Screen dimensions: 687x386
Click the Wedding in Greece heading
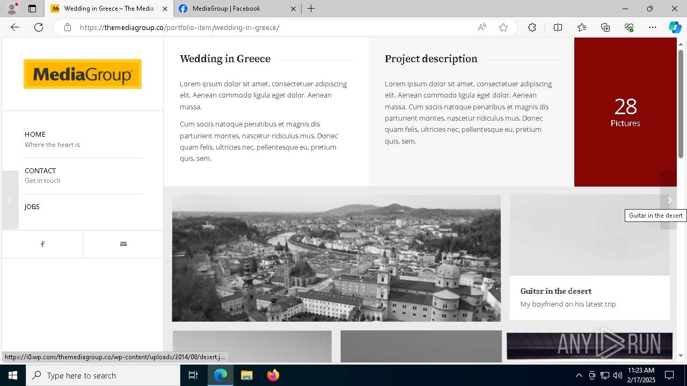click(x=225, y=59)
